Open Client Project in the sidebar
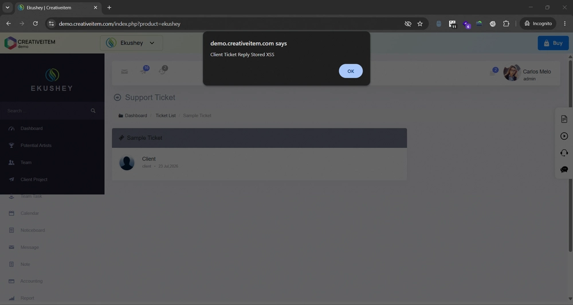The height and width of the screenshot is (305, 573). coord(34,179)
